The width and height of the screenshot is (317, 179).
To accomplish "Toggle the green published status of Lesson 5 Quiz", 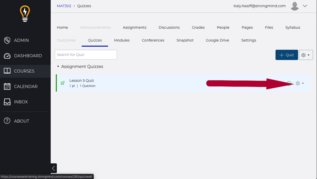I will (x=289, y=83).
